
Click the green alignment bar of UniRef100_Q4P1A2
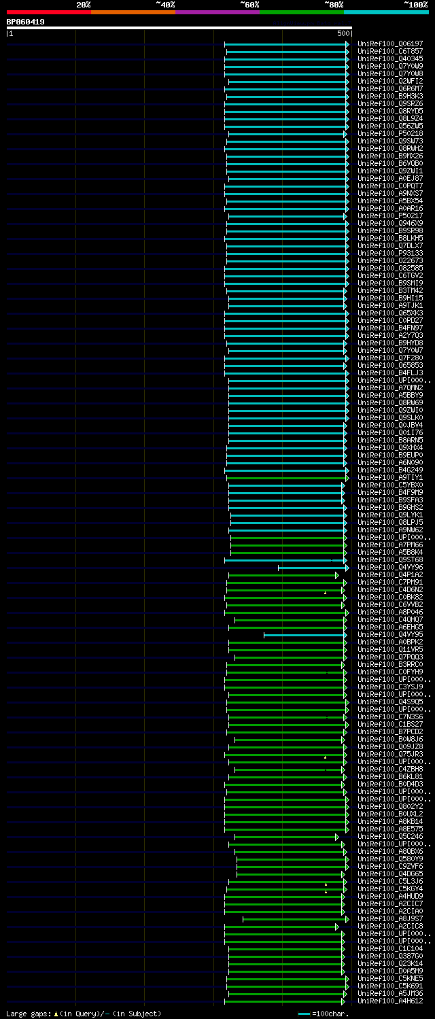click(x=282, y=574)
